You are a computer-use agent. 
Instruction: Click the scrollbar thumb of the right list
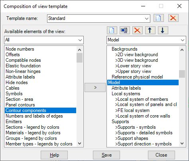(x=182, y=74)
